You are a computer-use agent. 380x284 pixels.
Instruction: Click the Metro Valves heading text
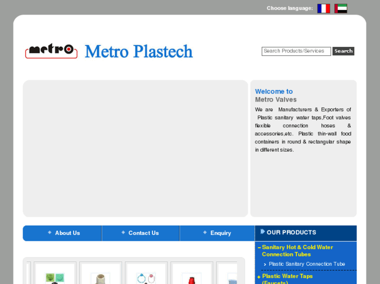tap(276, 100)
